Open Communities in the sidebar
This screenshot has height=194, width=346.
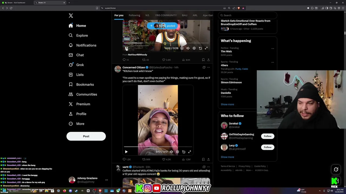point(83,94)
